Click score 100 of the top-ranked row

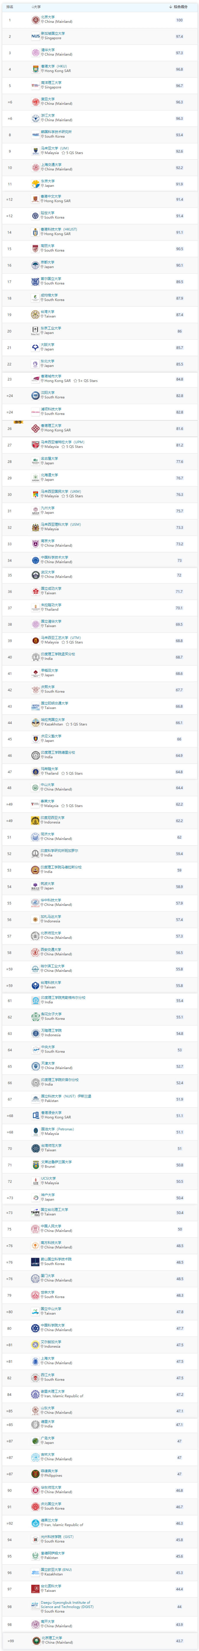coord(180,20)
